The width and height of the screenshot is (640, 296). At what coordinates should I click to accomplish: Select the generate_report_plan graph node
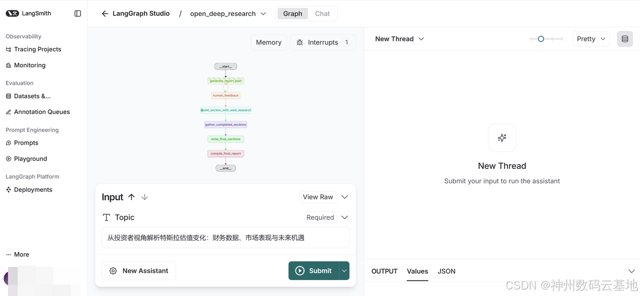225,81
